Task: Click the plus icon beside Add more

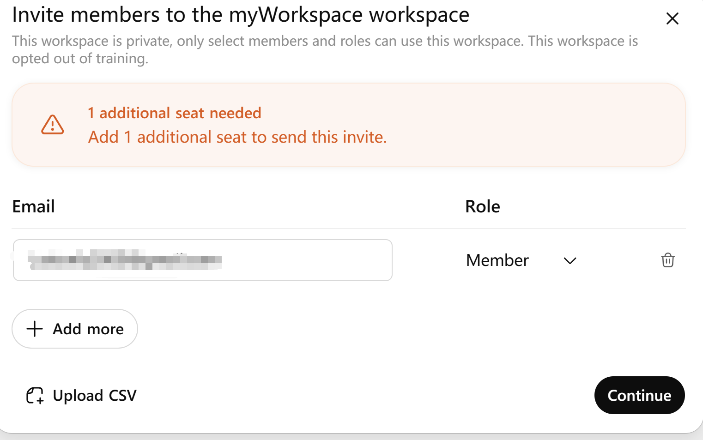Action: pos(35,329)
